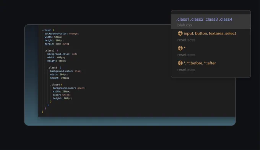The image size is (260, 150).
Task: Click background-color: blue line
Action: (66, 71)
